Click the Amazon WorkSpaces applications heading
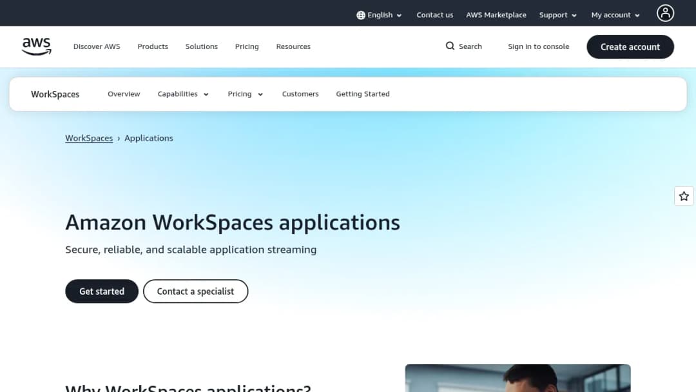 coord(233,222)
